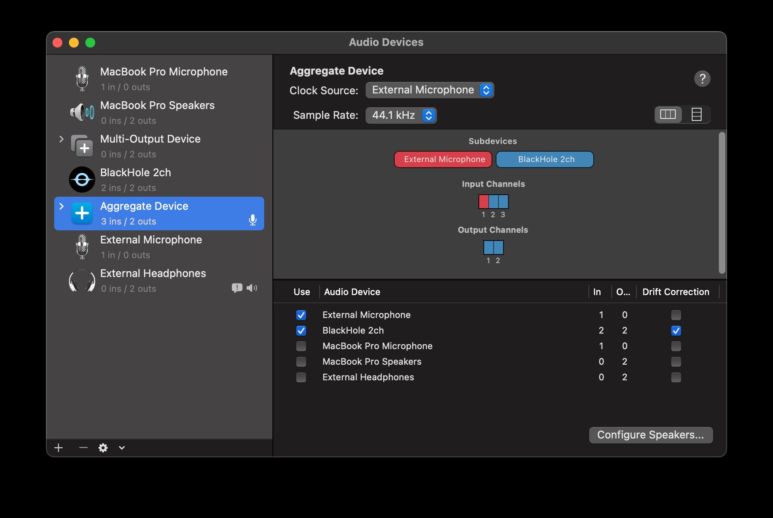Click the Configure Speakers button

[x=650, y=435]
